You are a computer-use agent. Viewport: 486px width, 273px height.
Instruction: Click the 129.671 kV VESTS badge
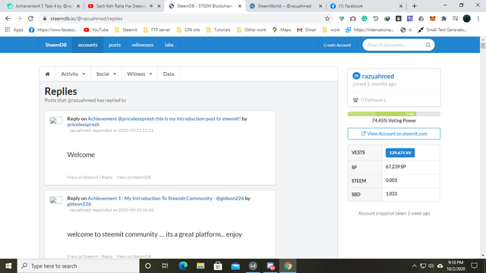click(400, 152)
